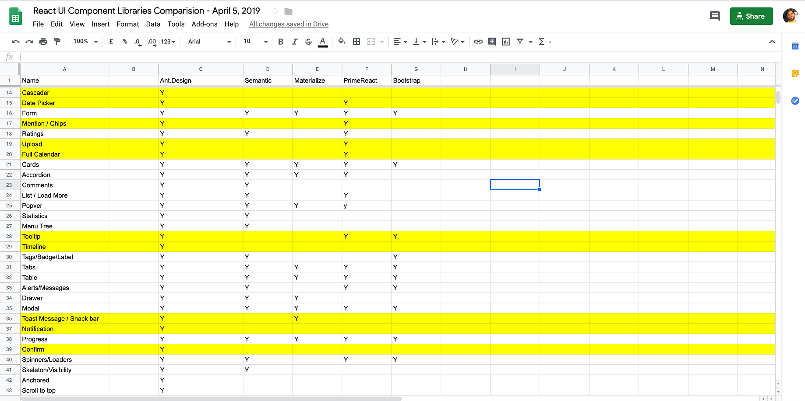Activate the paint format tool
Image resolution: width=805 pixels, height=401 pixels.
coord(57,42)
